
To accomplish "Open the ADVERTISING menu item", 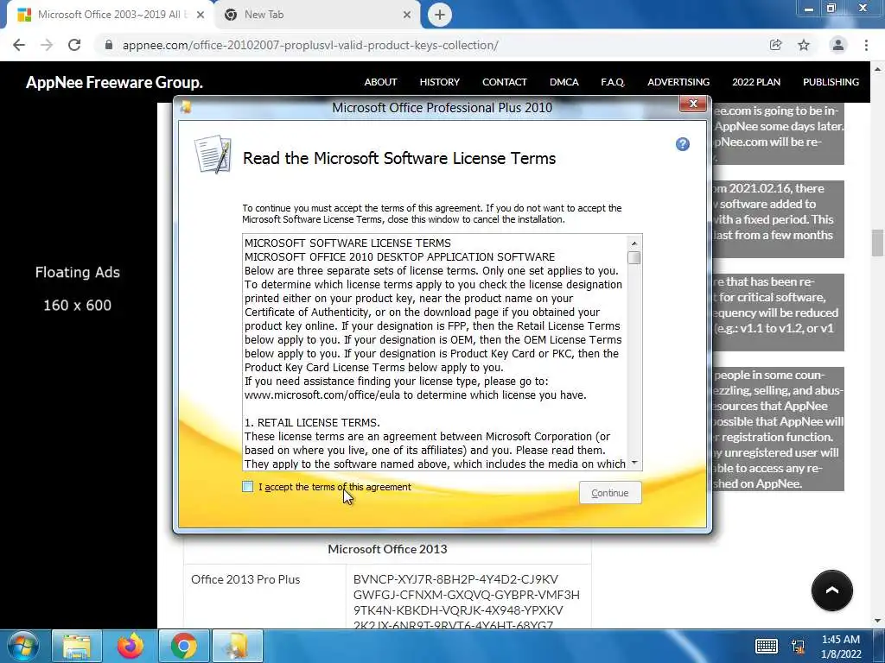I will point(678,82).
